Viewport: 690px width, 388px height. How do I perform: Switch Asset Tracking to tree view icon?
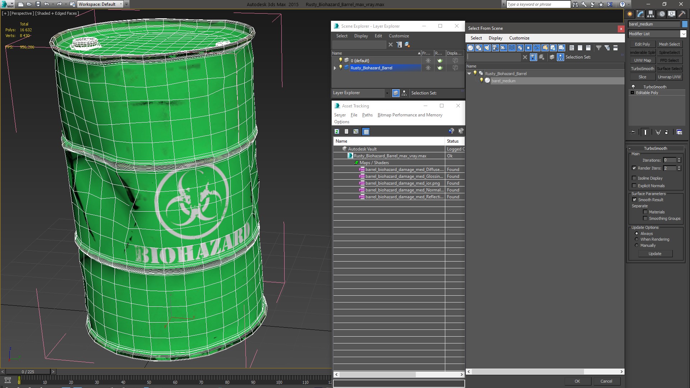356,131
